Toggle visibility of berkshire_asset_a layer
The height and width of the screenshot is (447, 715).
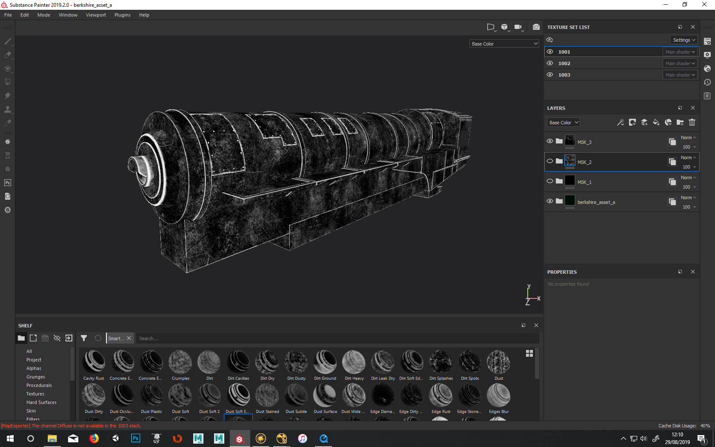[x=550, y=201]
